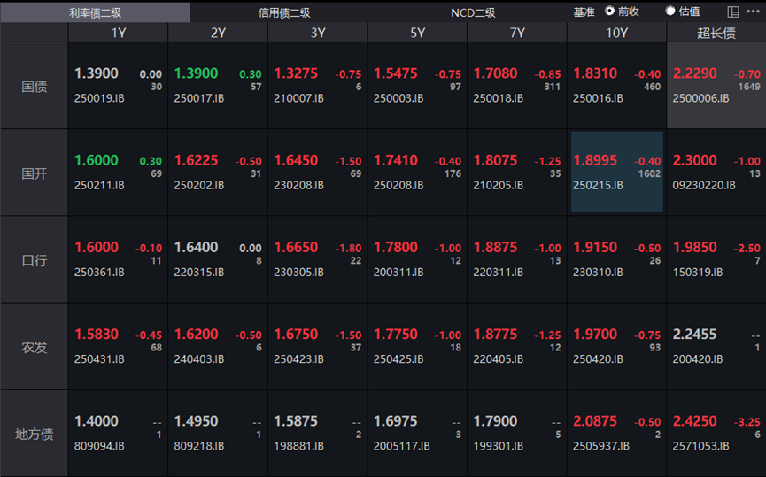Select the 国开 row label
Screen dimensions: 766x477
pyautogui.click(x=35, y=173)
